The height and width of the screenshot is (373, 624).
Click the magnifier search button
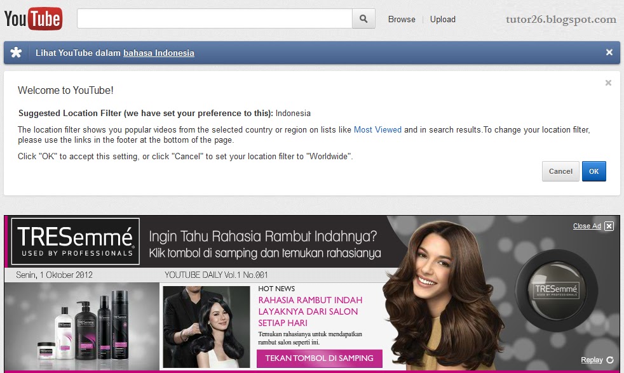(363, 18)
